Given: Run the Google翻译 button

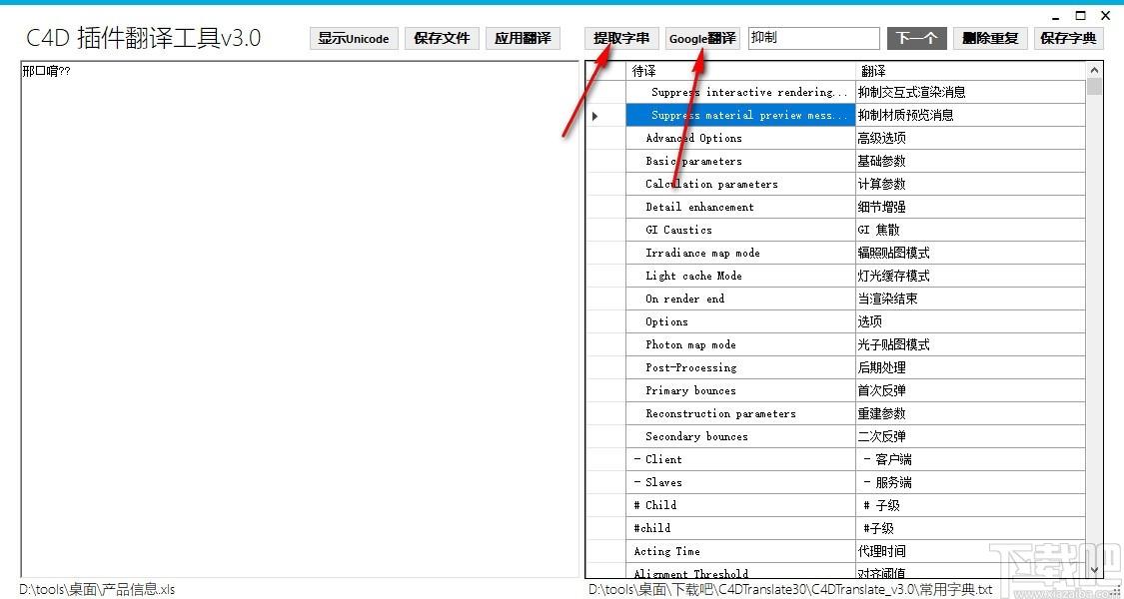Looking at the screenshot, I should pos(702,39).
